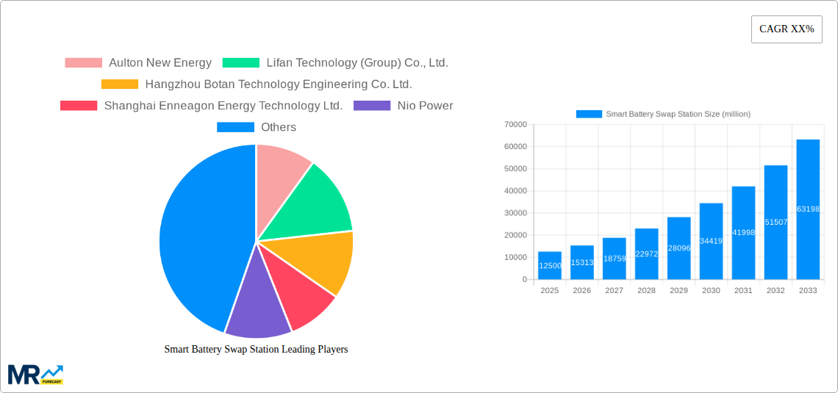Click the 2026 bar showing 15313
The height and width of the screenshot is (393, 838).
point(582,262)
